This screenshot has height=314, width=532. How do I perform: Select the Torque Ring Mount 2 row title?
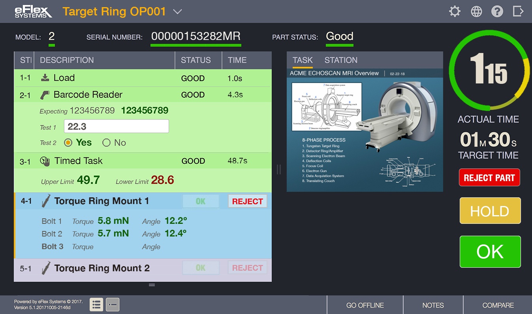[x=102, y=268]
